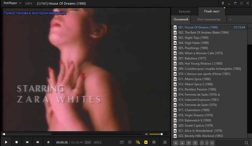Toggle the S/W decoder indicator
Viewport: 252px width, 146px height.
(x=88, y=142)
